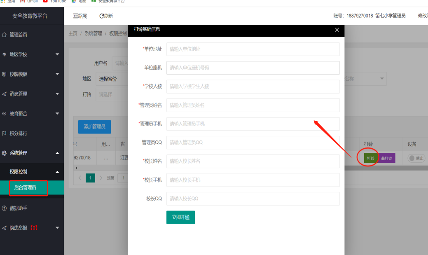Focus the 单位座机 input field
The image size is (428, 255).
(x=253, y=68)
